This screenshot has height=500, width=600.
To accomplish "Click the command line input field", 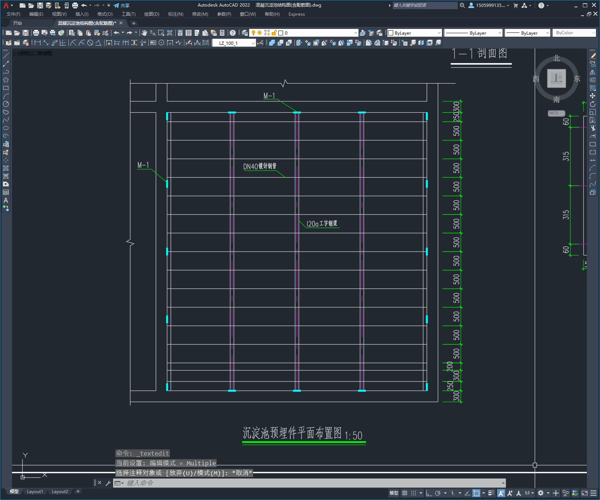I will point(309,483).
